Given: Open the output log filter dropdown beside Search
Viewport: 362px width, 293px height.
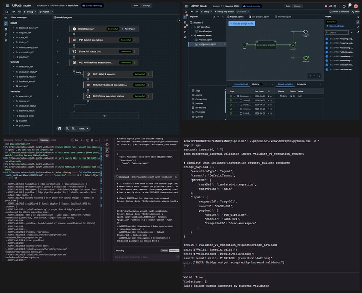Looking at the screenshot, I should (x=352, y=32).
